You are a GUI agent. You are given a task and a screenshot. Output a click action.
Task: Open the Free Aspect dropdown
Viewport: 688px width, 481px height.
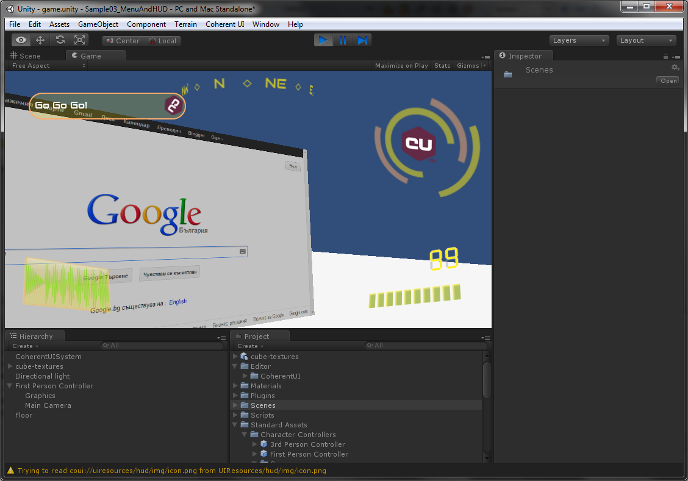pos(48,66)
